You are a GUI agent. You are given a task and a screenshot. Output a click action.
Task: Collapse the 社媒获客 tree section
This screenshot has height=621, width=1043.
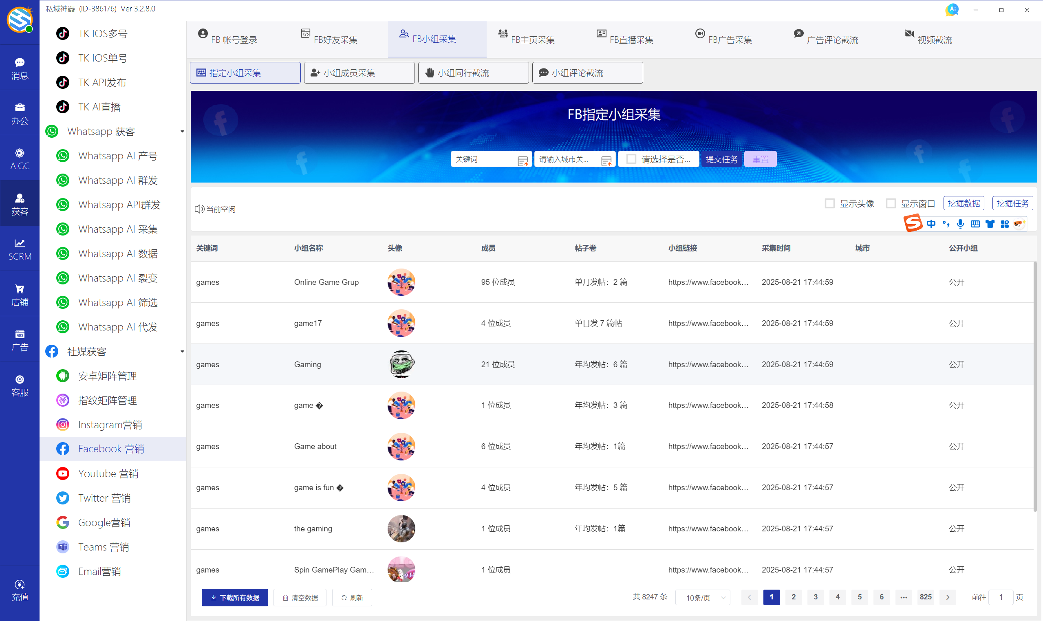coord(182,352)
